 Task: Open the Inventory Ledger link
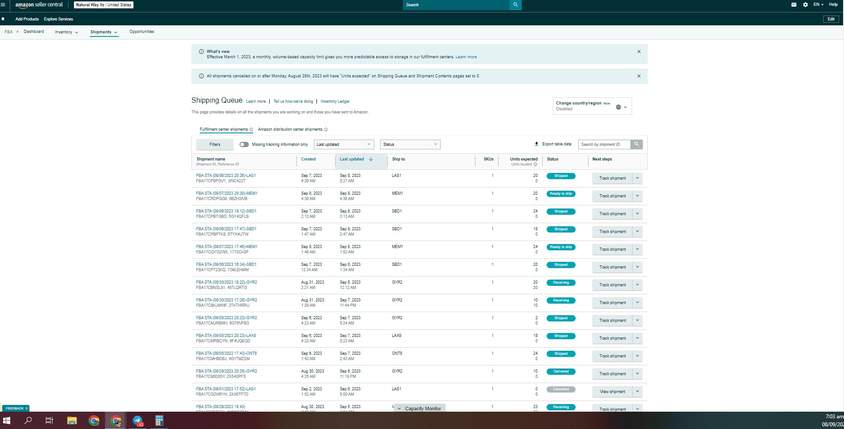click(x=335, y=101)
